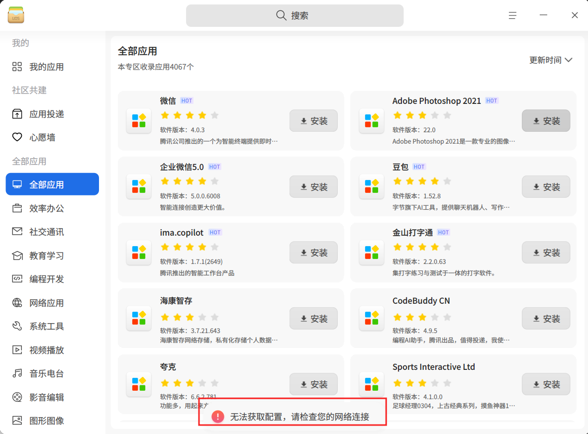Click the CodeBuddy CN title text

tap(421, 301)
